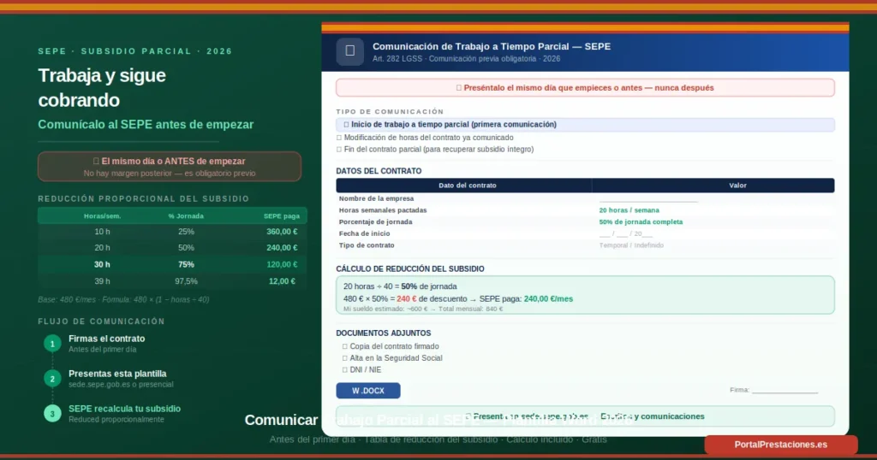Image resolution: width=877 pixels, height=460 pixels.
Task: Select the highlighted 30 h row cell
Action: pyautogui.click(x=103, y=264)
